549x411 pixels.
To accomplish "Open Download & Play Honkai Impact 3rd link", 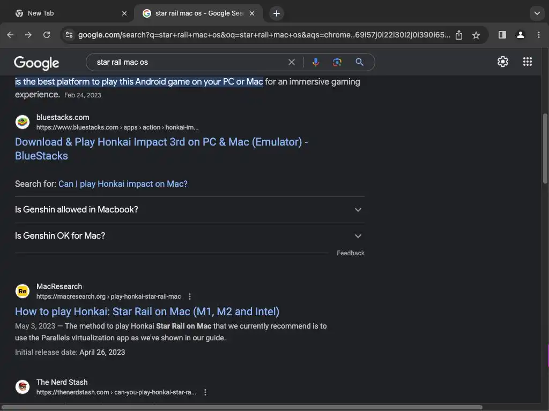I will [x=161, y=149].
